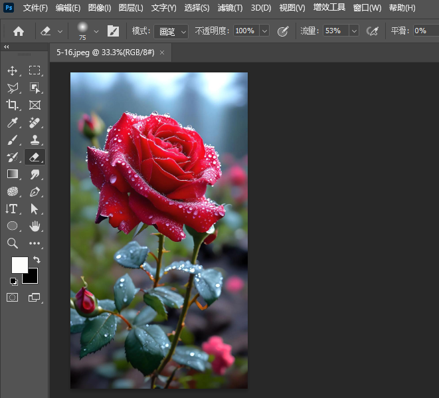
Task: Select the Brush tool
Action: pos(13,140)
